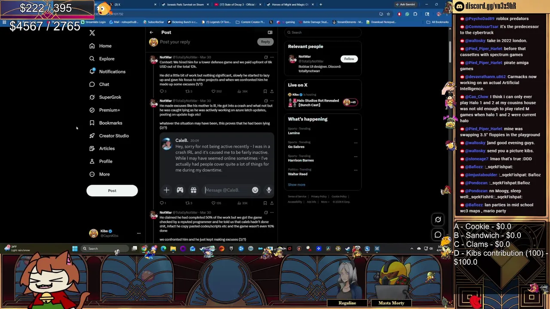Open the All Bookmarks folder
The width and height of the screenshot is (550, 309).
tap(438, 22)
